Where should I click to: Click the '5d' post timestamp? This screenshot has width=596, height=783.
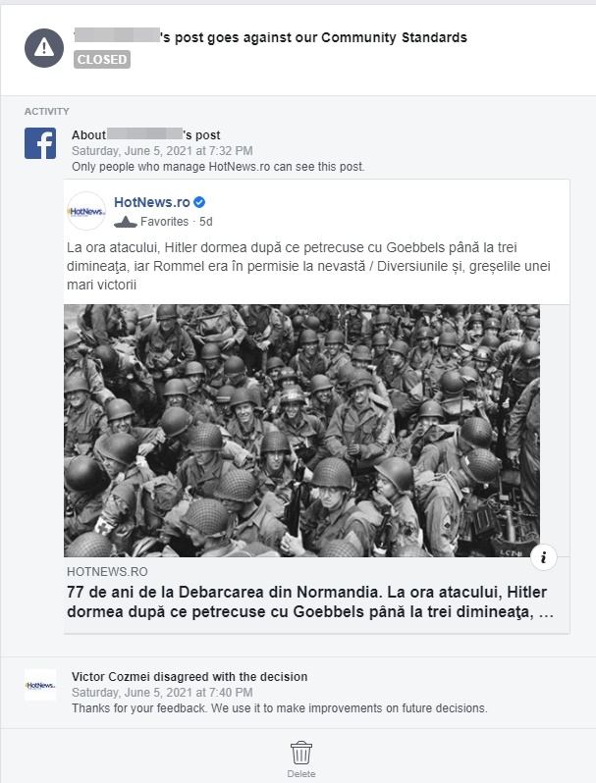pyautogui.click(x=206, y=222)
